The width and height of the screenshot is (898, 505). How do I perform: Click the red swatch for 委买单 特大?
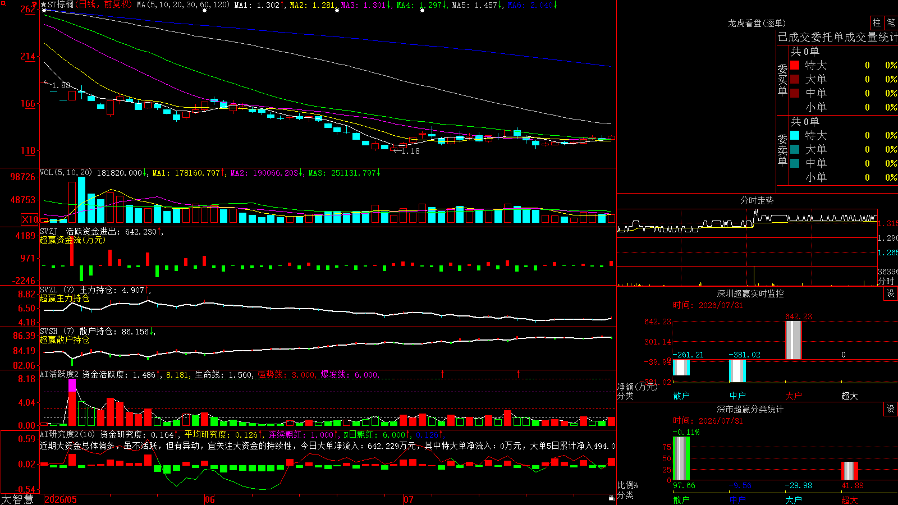click(x=795, y=65)
